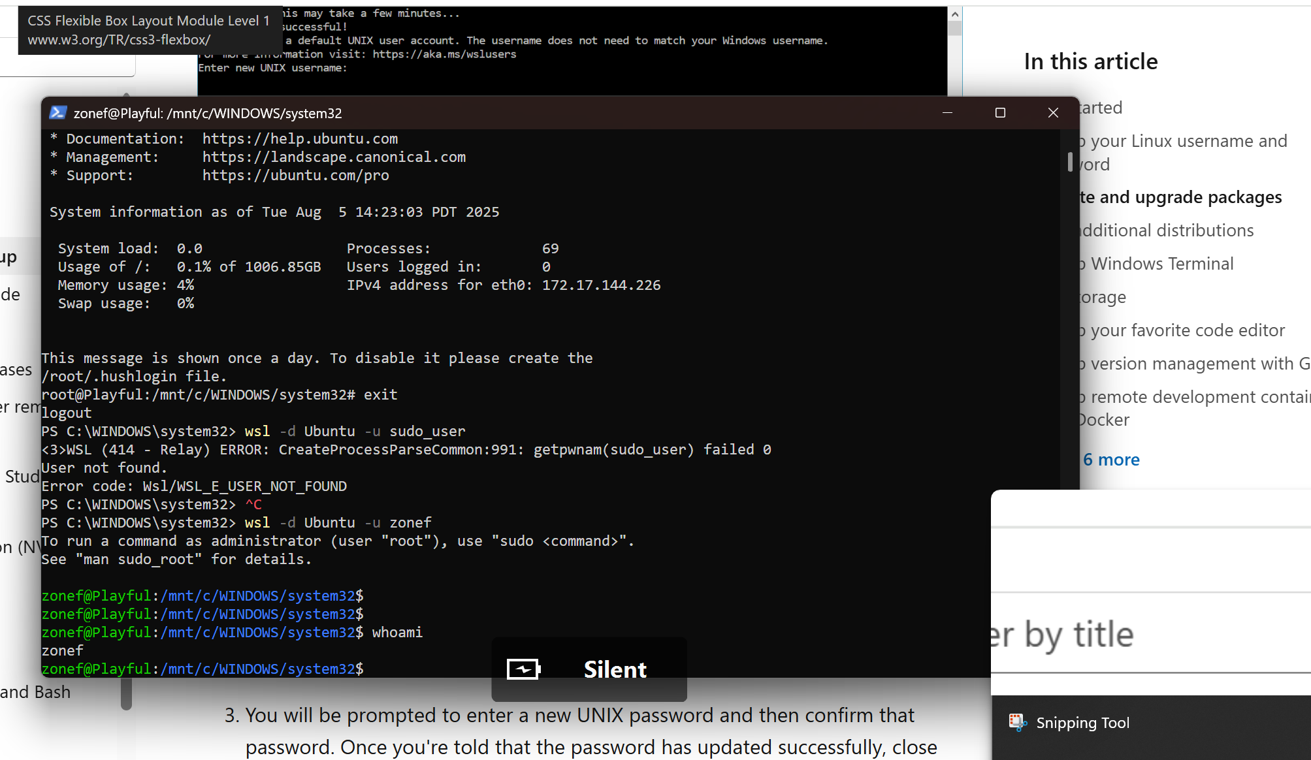
Task: Click the Snipping Tool notification label
Action: 1082,723
